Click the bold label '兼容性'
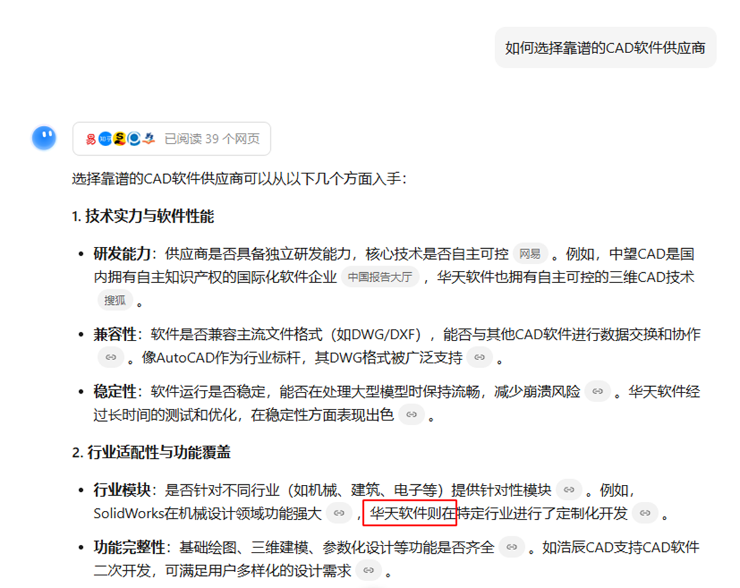The height and width of the screenshot is (588, 740). pyautogui.click(x=115, y=335)
